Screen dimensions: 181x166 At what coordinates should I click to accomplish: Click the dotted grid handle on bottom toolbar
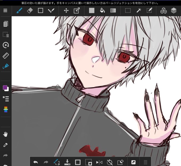pyautogui.click(x=146, y=162)
